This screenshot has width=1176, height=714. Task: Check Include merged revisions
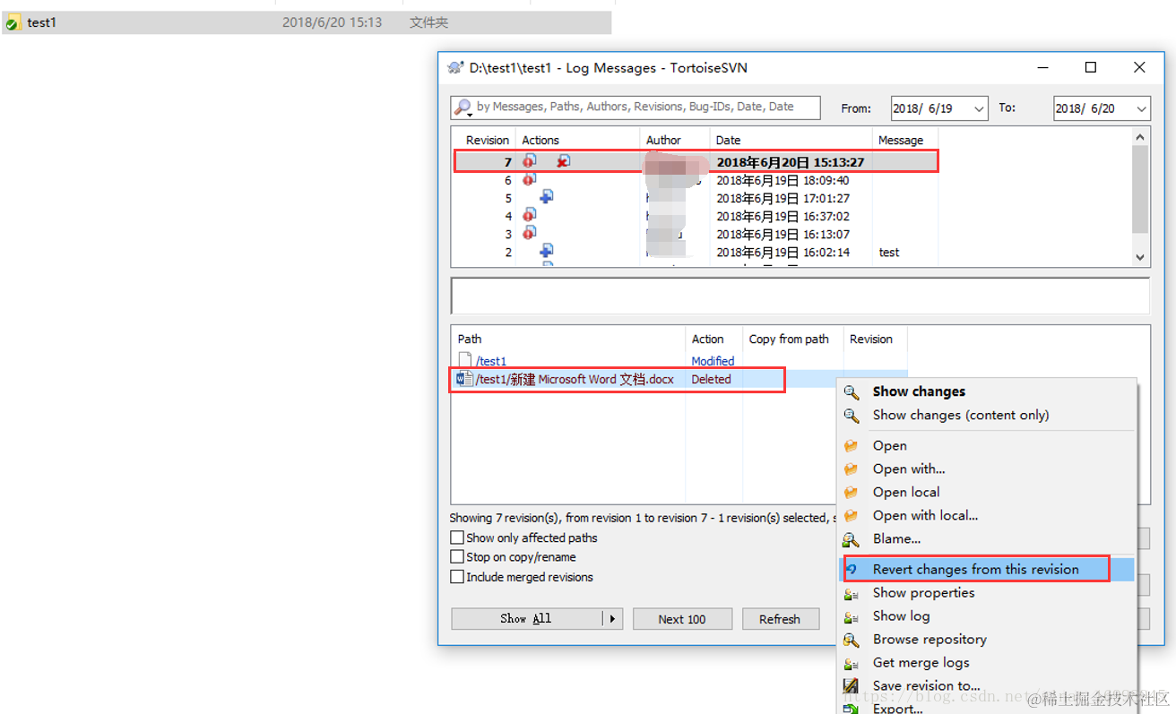point(457,577)
